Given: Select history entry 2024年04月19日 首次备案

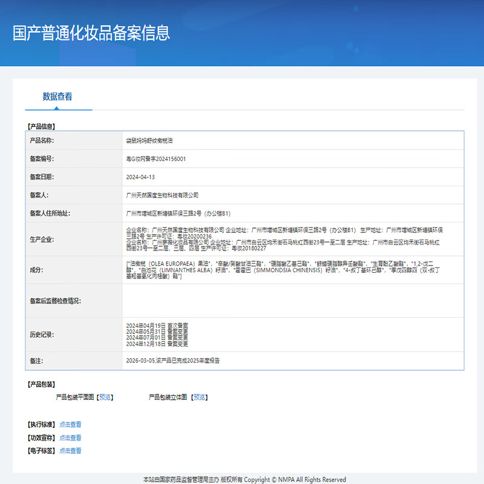Looking at the screenshot, I should 157,325.
